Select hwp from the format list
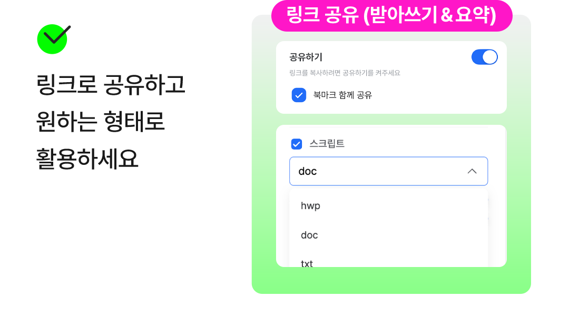This screenshot has width=569, height=316. tap(311, 206)
